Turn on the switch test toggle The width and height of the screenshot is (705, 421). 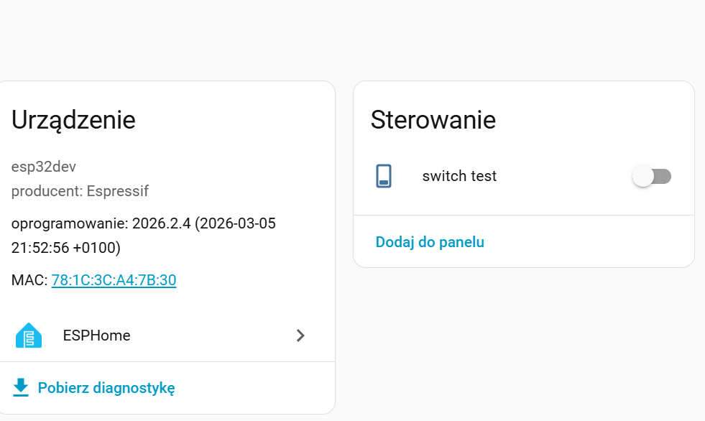pyautogui.click(x=652, y=176)
